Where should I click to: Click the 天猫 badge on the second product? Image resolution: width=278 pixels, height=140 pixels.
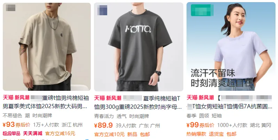coord(100,98)
